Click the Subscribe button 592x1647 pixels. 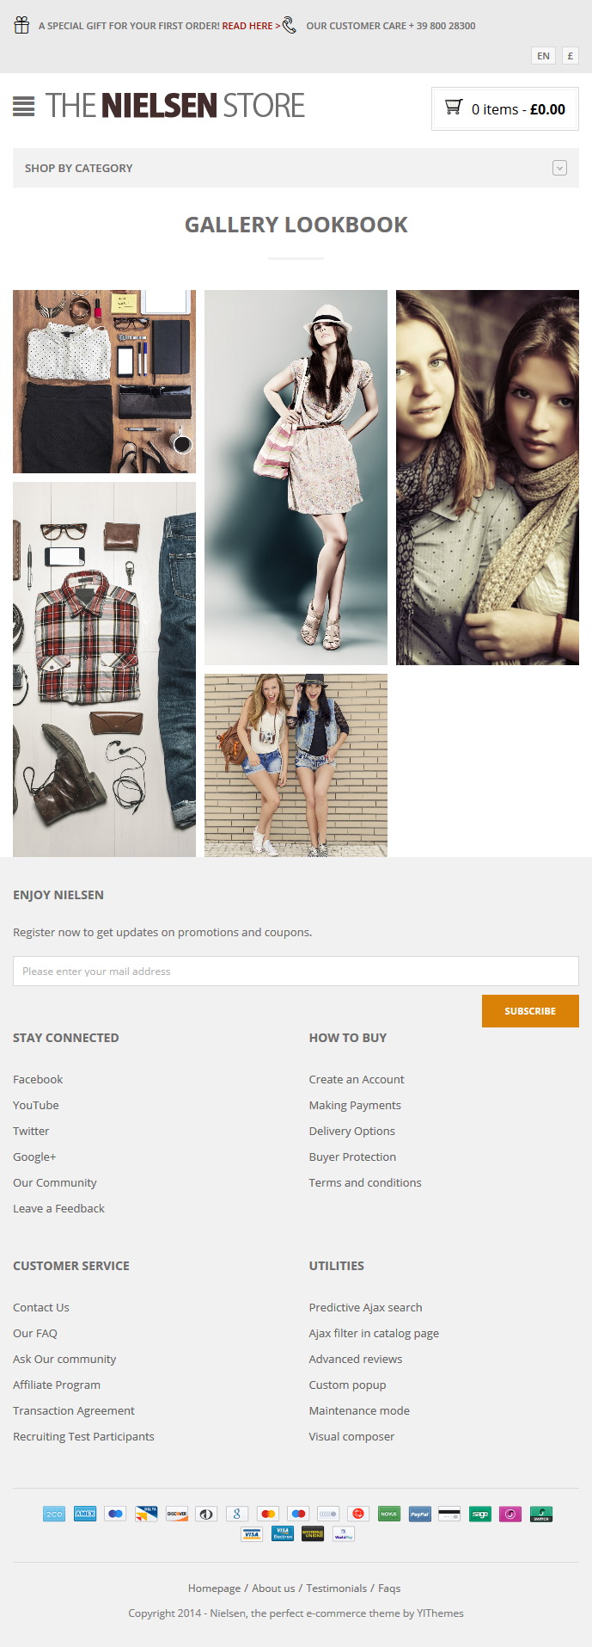[x=530, y=1011]
